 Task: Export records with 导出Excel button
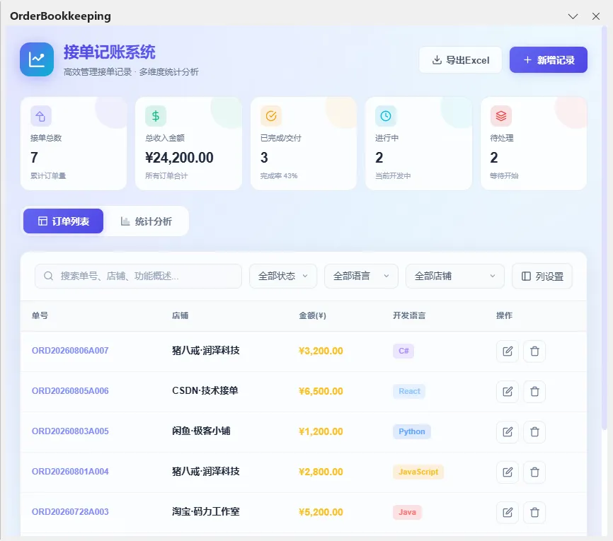tap(461, 60)
